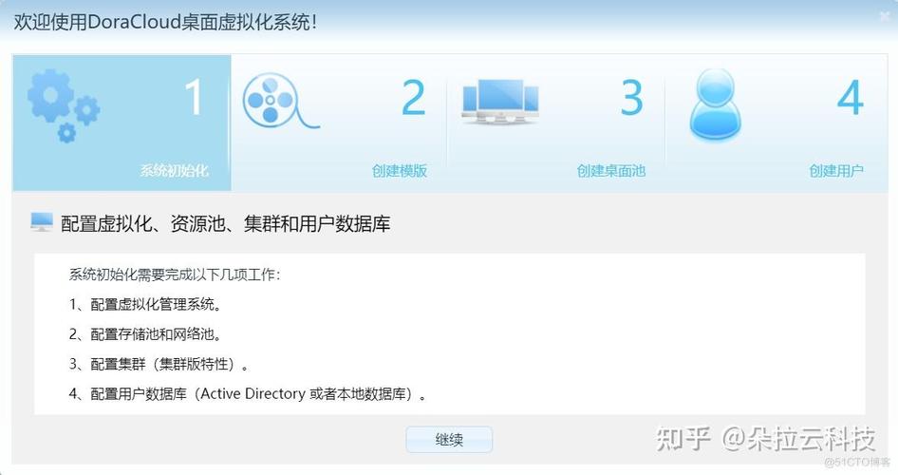This screenshot has height=475, width=898.
Task: Click the blue user avatar icon
Action: pos(715,104)
